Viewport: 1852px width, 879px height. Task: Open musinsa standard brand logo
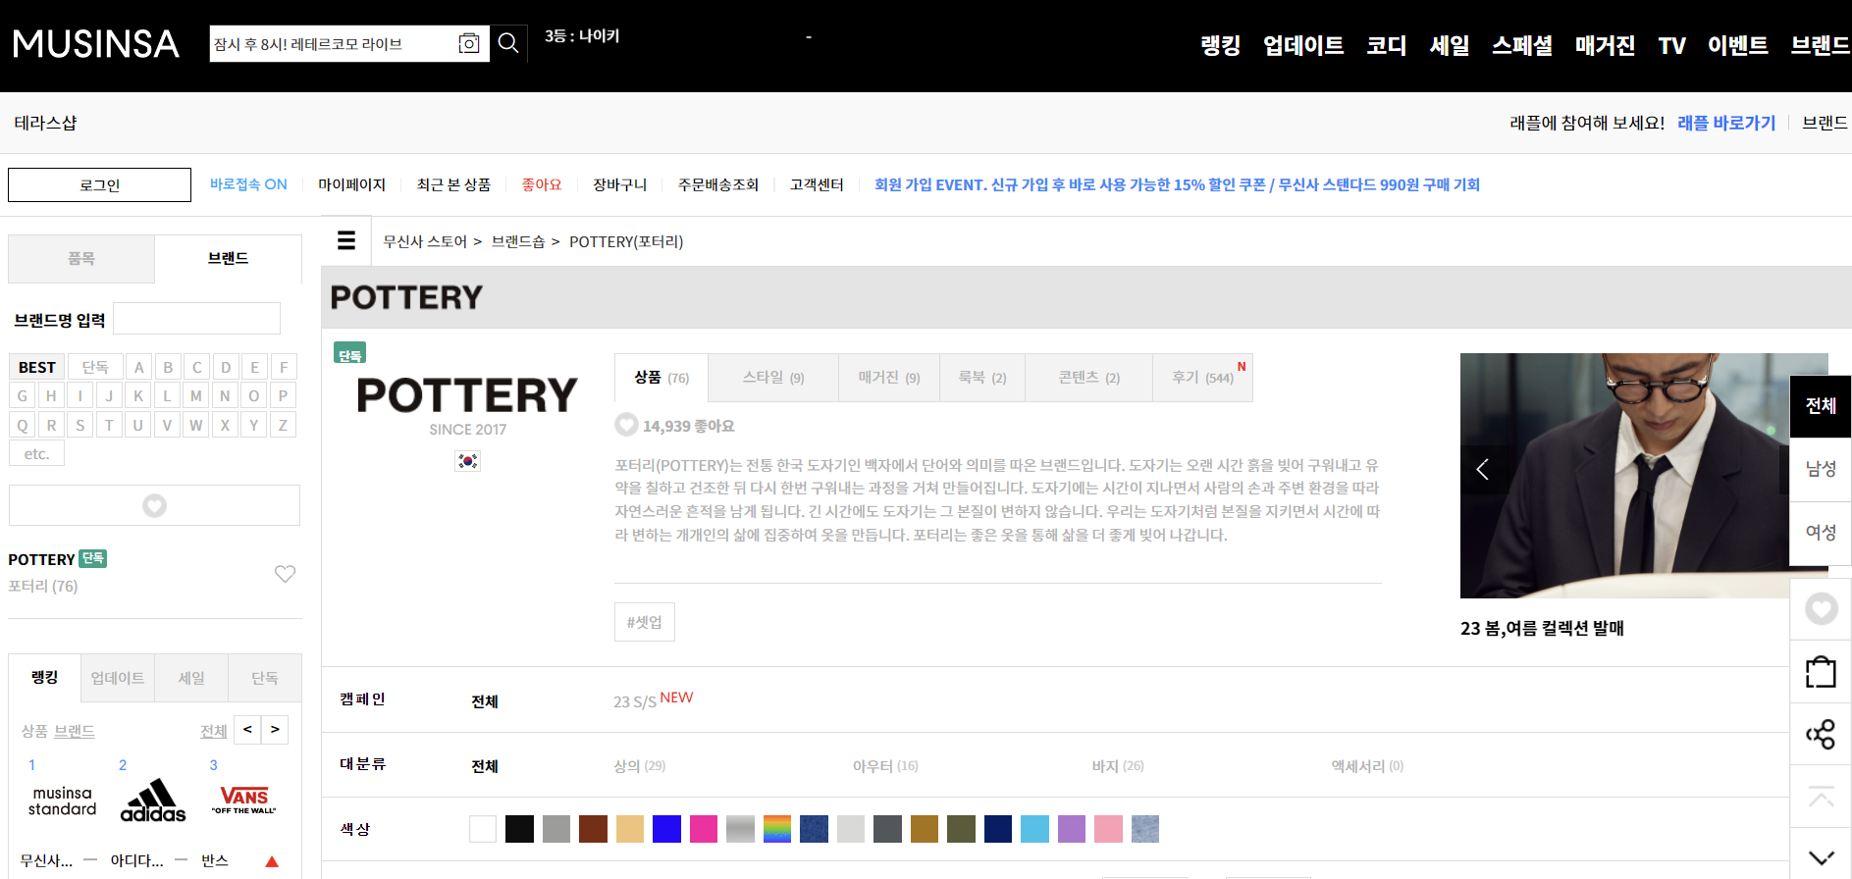pos(62,801)
